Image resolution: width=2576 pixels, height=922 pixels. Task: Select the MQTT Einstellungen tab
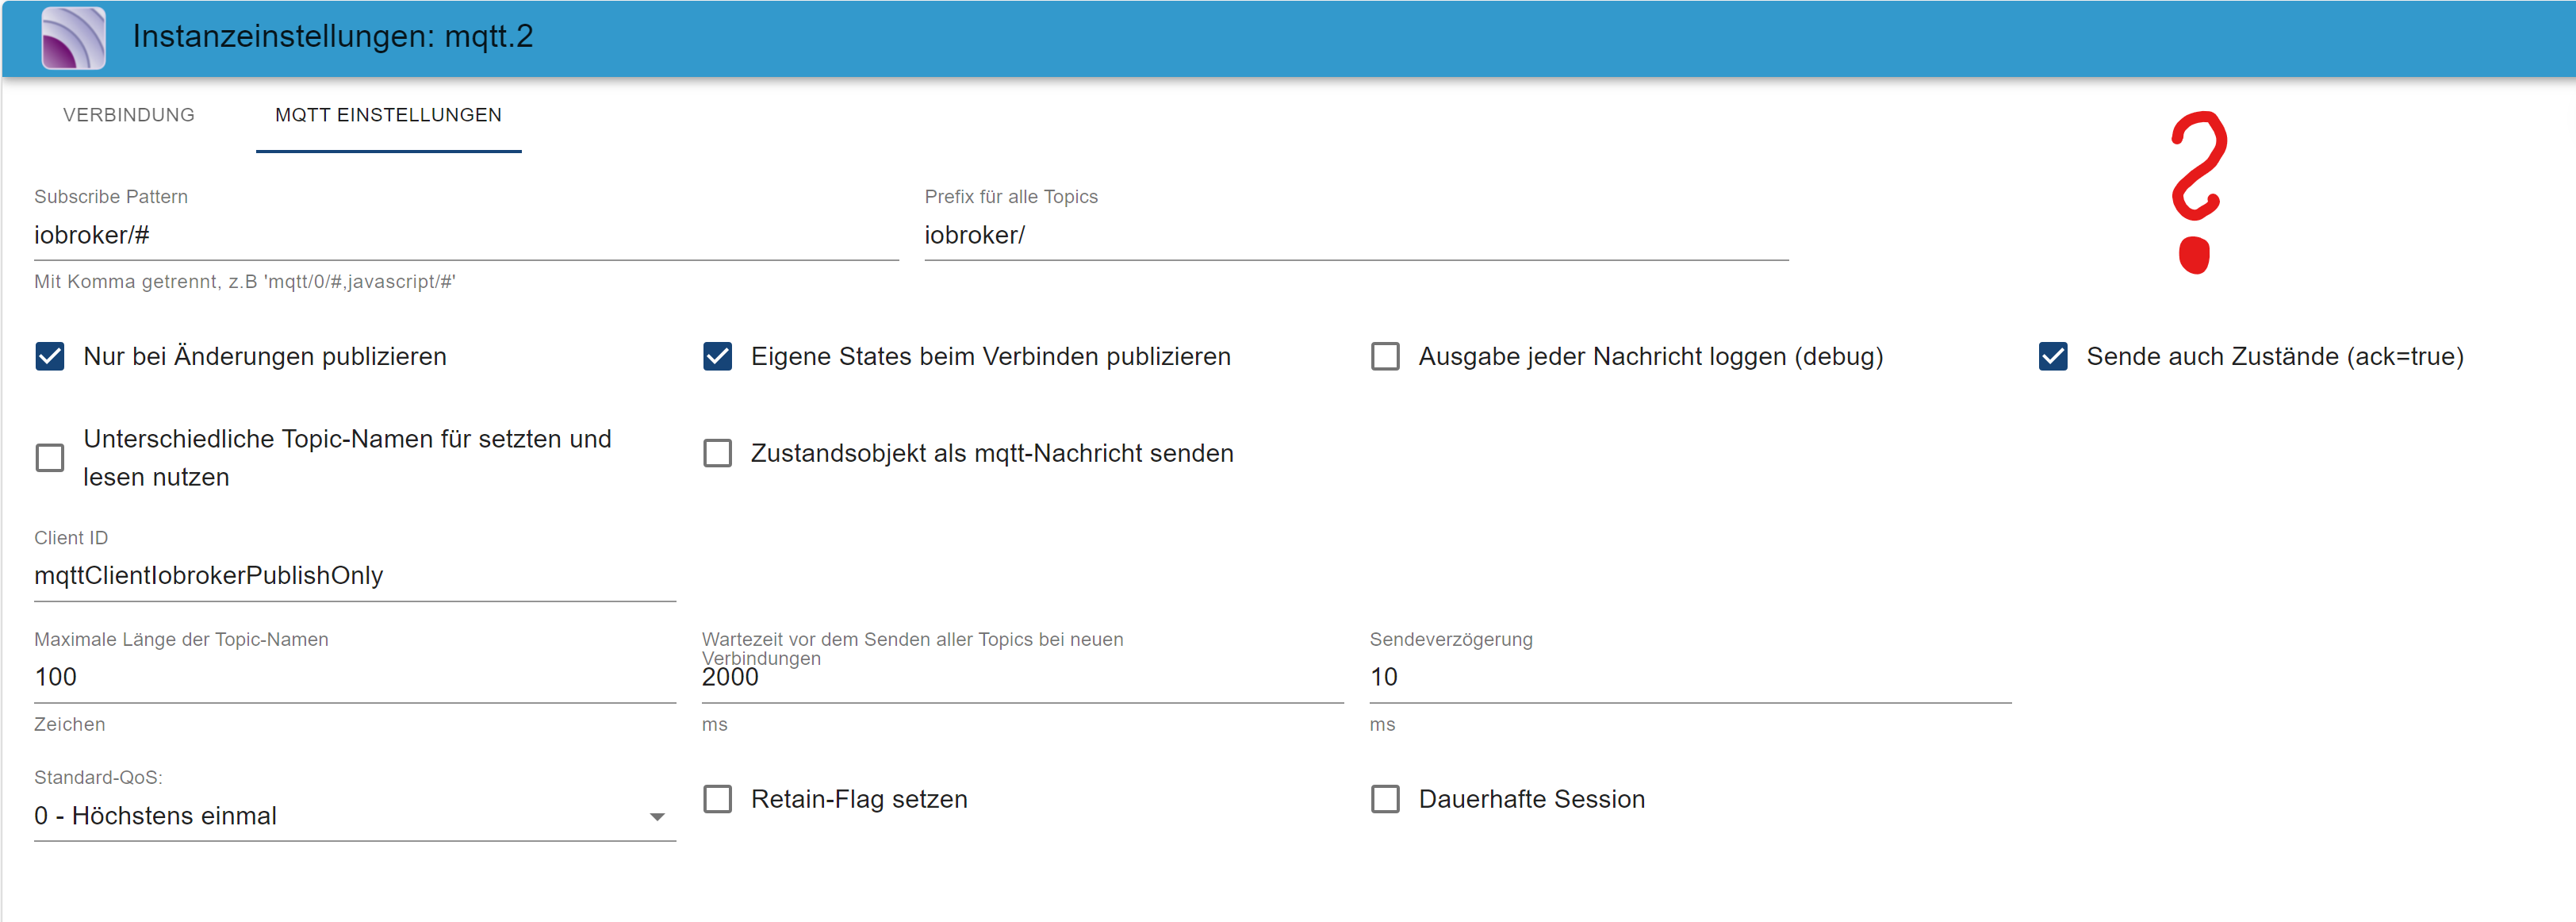[388, 115]
